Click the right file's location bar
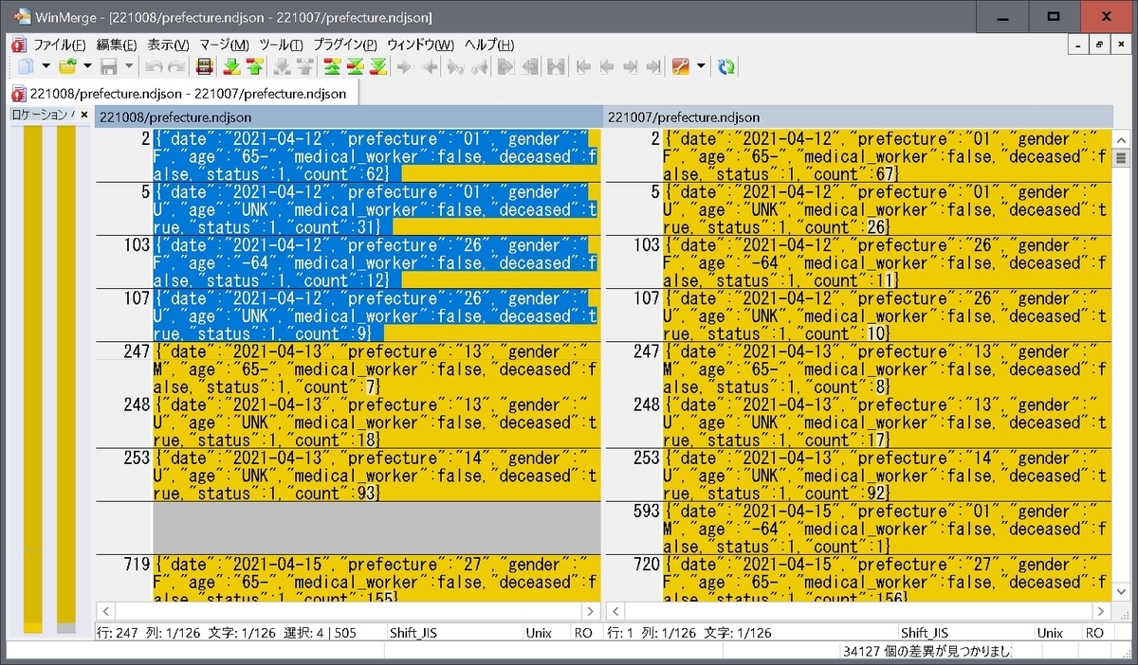This screenshot has height=665, width=1138. [x=65, y=379]
